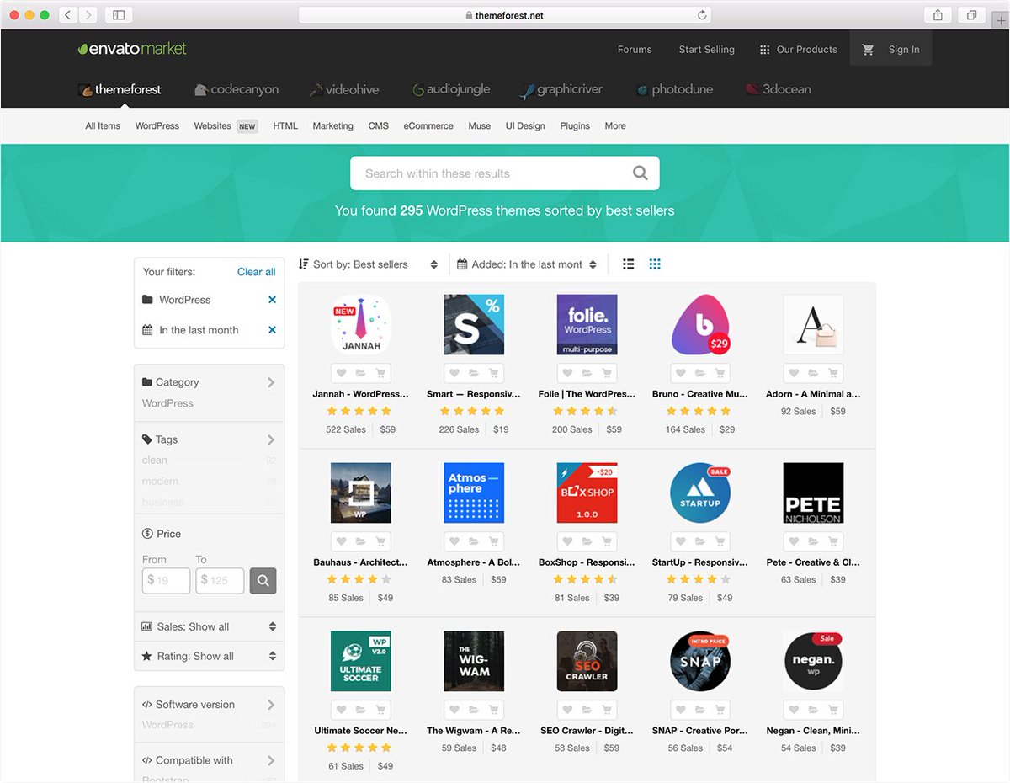Screen dimensions: 1010x783
Task: Click the price To input field
Action: pos(220,580)
